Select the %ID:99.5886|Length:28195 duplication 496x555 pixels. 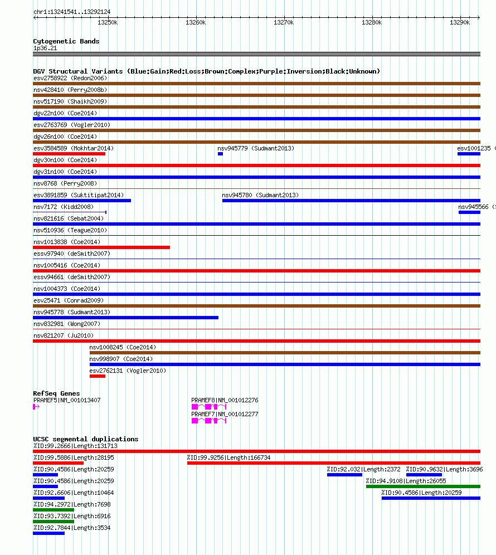[x=58, y=463]
